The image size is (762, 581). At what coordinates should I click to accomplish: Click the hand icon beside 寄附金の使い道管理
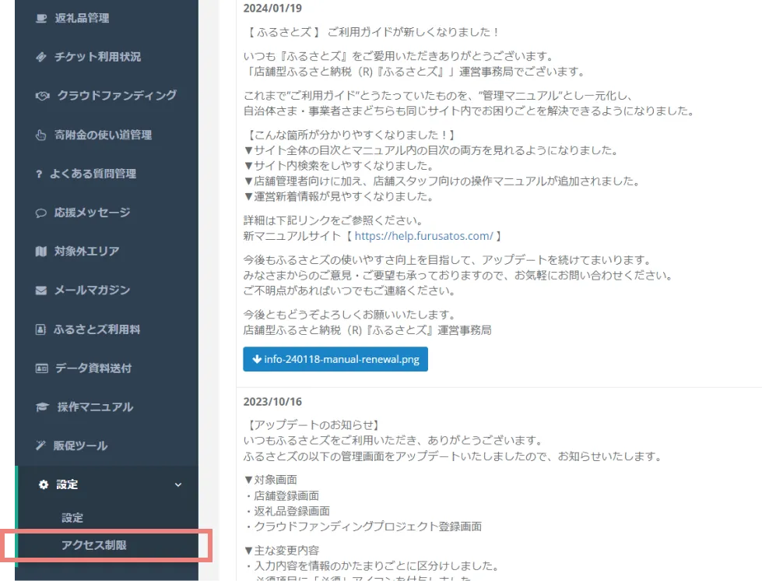tap(41, 135)
